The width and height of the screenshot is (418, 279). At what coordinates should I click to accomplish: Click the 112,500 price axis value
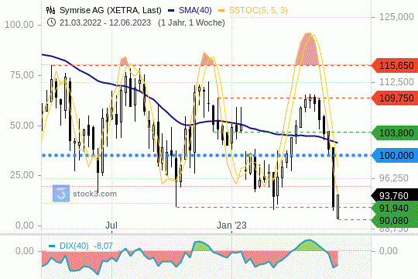click(396, 82)
